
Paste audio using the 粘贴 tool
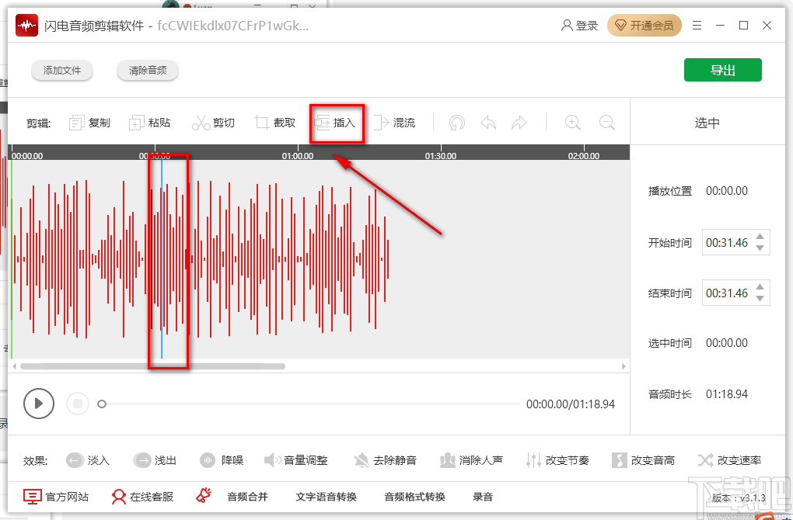pos(151,122)
